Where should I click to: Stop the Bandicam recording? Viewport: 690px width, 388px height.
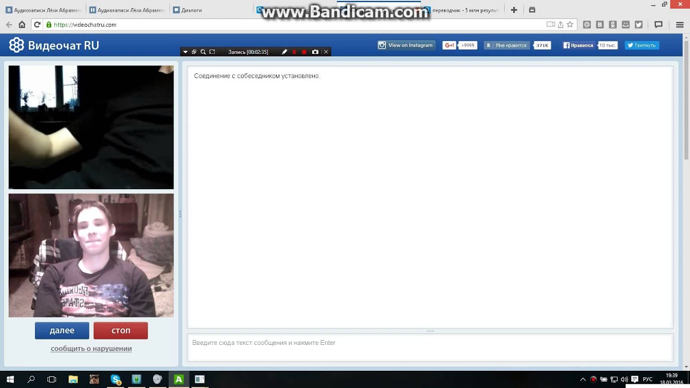tap(304, 52)
